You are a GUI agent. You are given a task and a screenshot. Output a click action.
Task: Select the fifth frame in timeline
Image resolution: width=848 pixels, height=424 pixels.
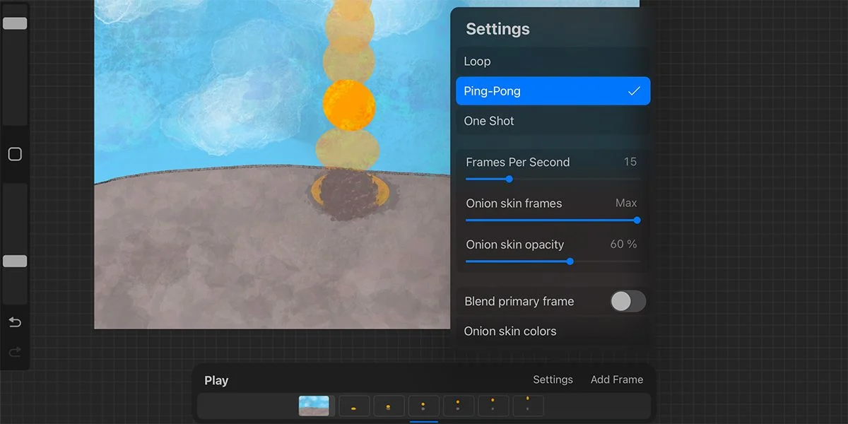[x=458, y=406]
